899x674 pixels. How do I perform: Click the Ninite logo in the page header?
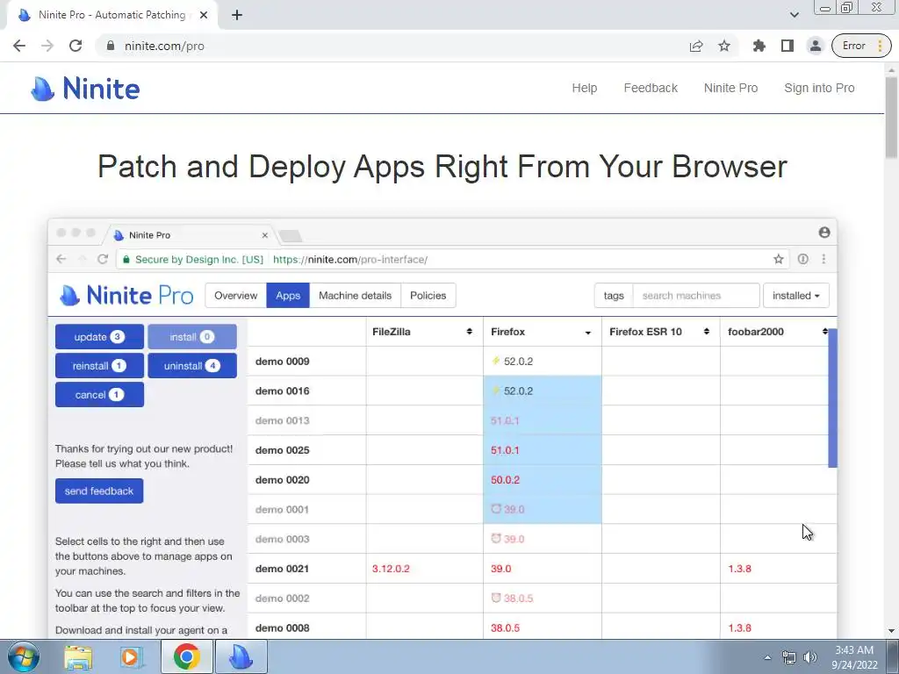(85, 89)
